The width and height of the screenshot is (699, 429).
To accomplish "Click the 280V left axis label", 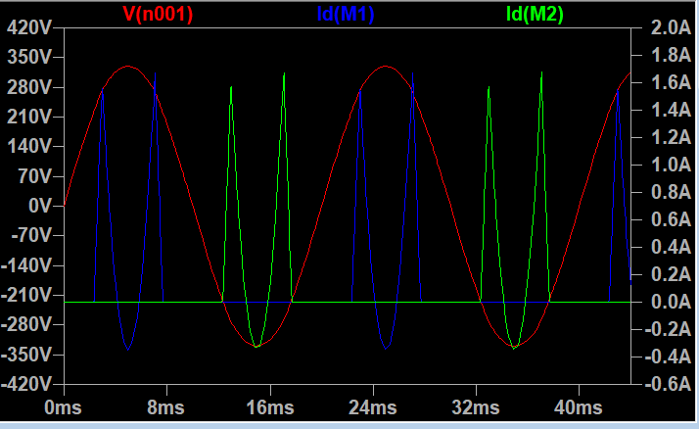I will [29, 87].
